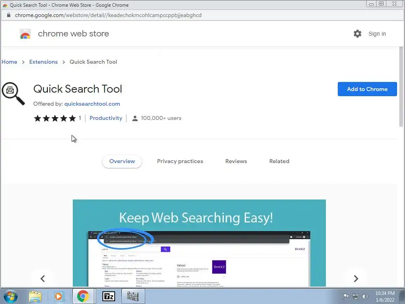Image resolution: width=405 pixels, height=304 pixels.
Task: Open the firewall brick wall taskbar icon
Action: pos(133,296)
